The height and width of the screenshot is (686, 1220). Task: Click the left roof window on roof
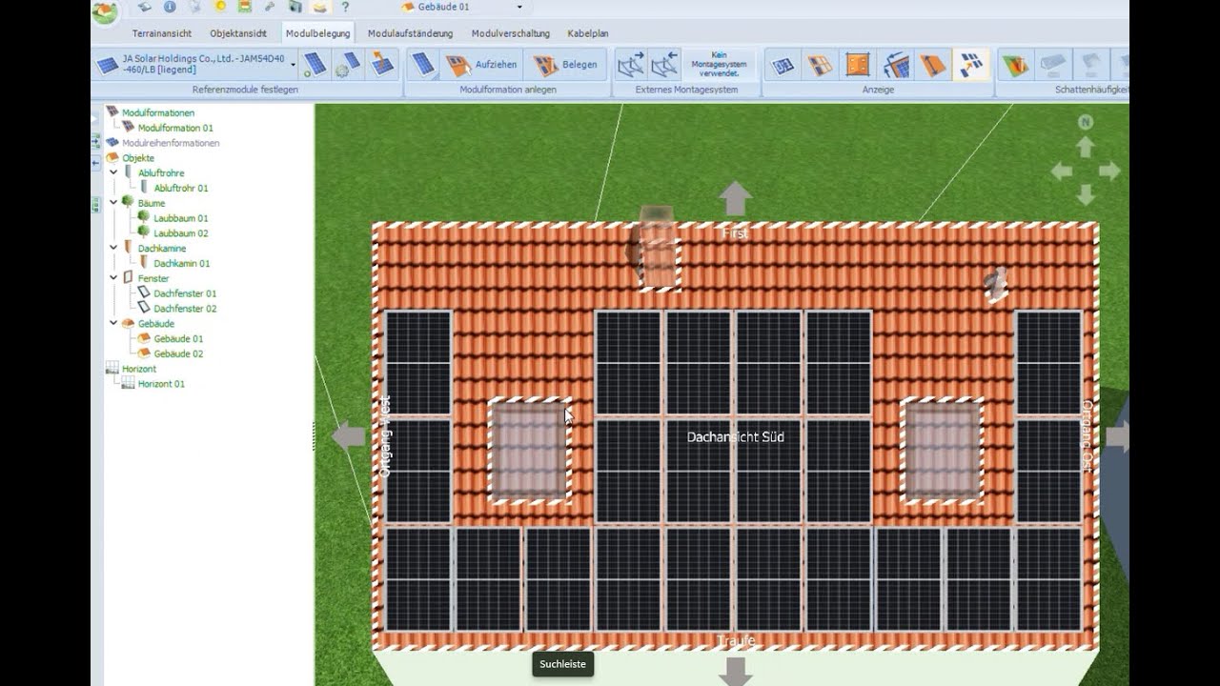529,451
